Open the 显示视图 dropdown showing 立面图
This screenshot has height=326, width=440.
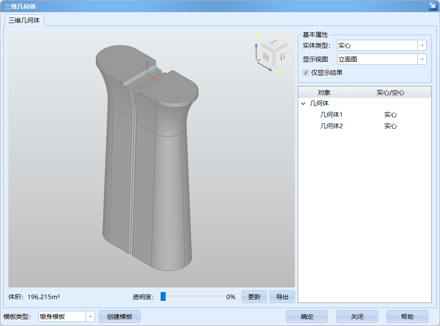(422, 59)
